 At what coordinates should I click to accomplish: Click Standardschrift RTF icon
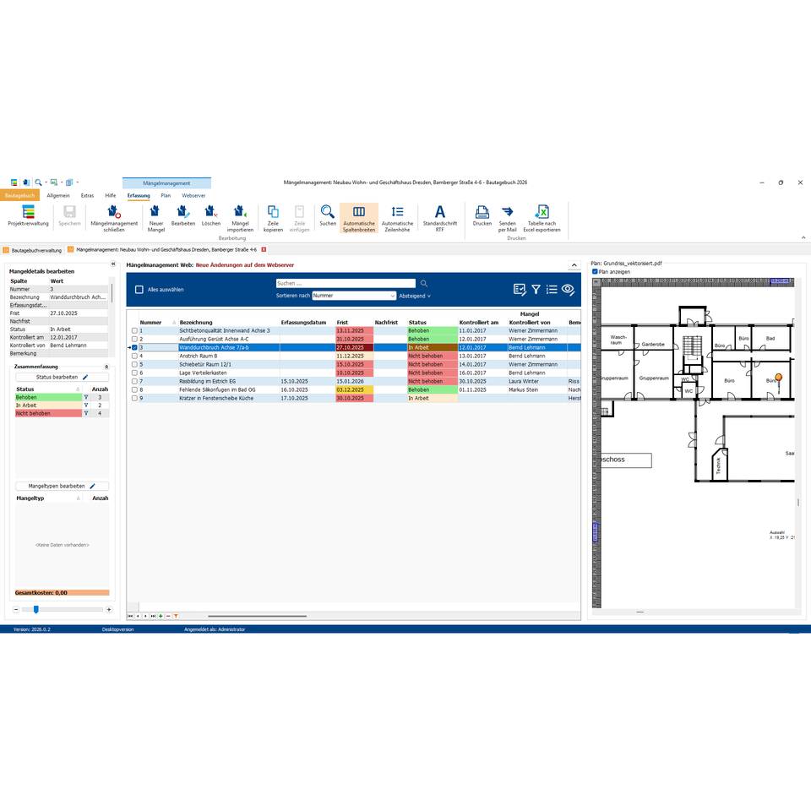click(x=439, y=218)
